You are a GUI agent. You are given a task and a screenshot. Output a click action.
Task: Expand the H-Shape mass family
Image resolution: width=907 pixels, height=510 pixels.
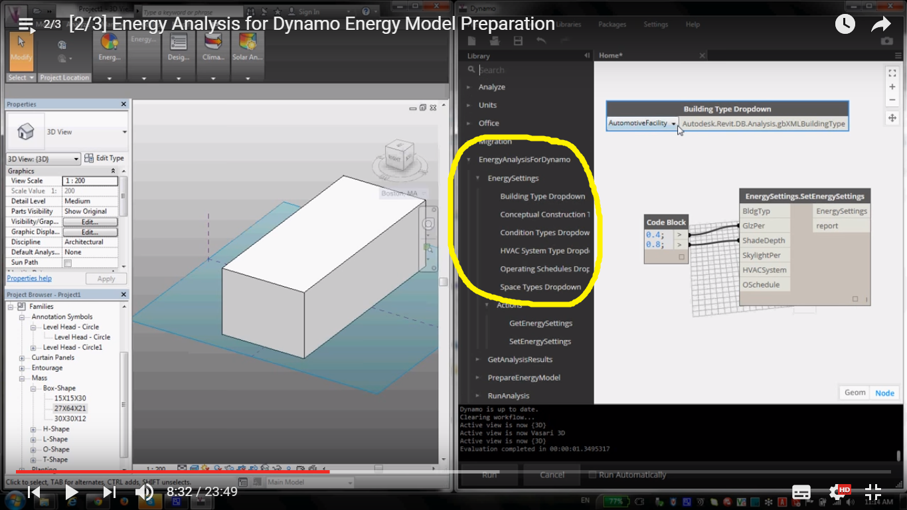pos(33,430)
